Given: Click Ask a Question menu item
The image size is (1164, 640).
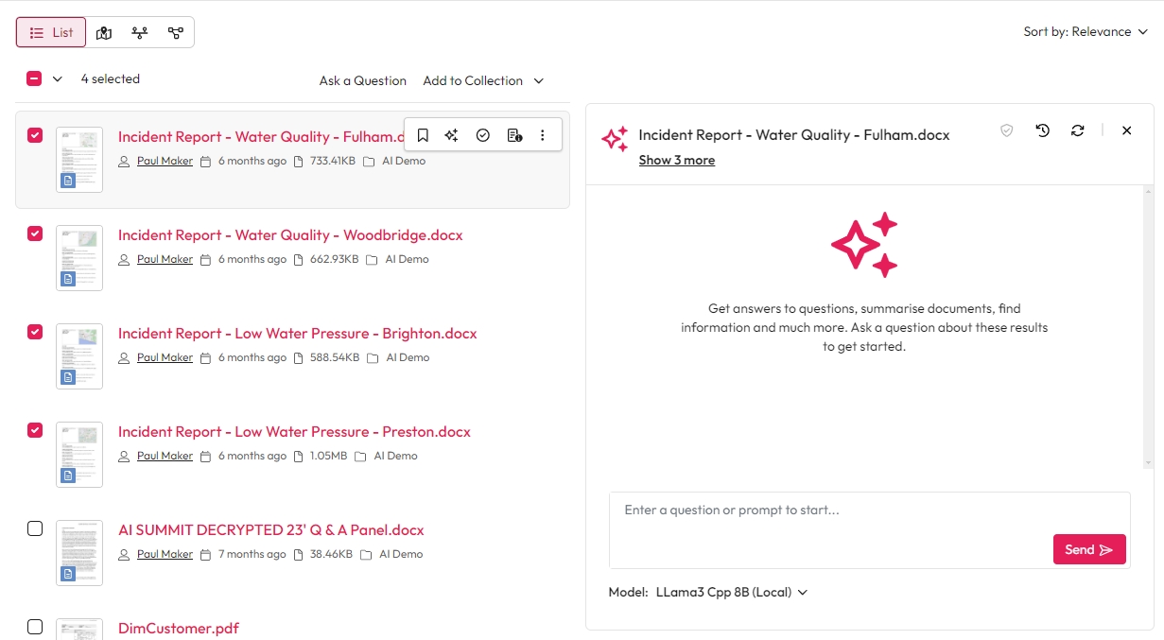Looking at the screenshot, I should click(362, 81).
